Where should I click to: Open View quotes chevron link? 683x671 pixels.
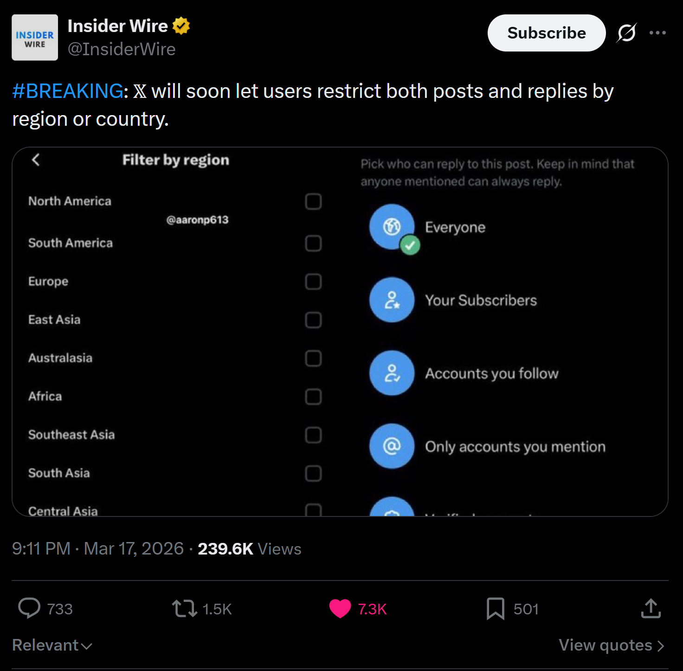612,645
